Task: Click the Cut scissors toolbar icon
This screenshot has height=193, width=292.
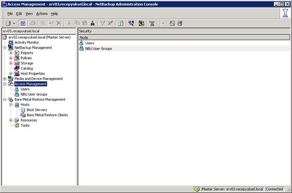Action: point(69,23)
